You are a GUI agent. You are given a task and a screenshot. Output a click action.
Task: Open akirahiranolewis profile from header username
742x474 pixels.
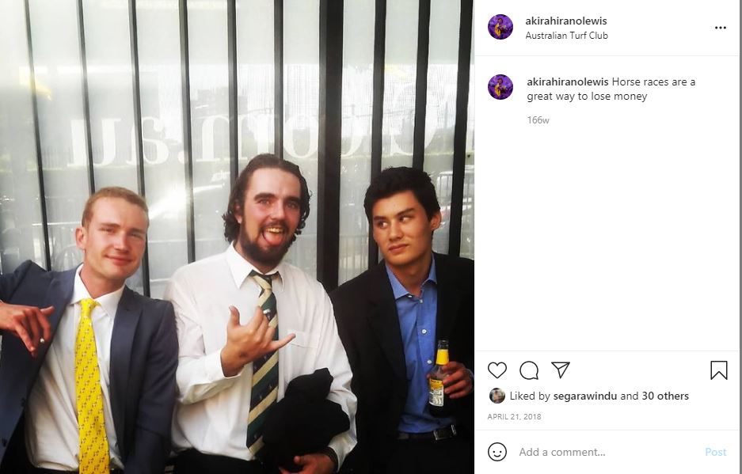[x=566, y=21]
